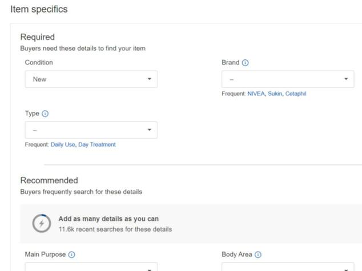The image size is (362, 271).
Task: Click the Condition field label
Action: coord(39,63)
